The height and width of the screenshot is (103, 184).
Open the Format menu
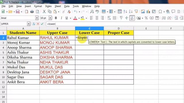[38, 6]
